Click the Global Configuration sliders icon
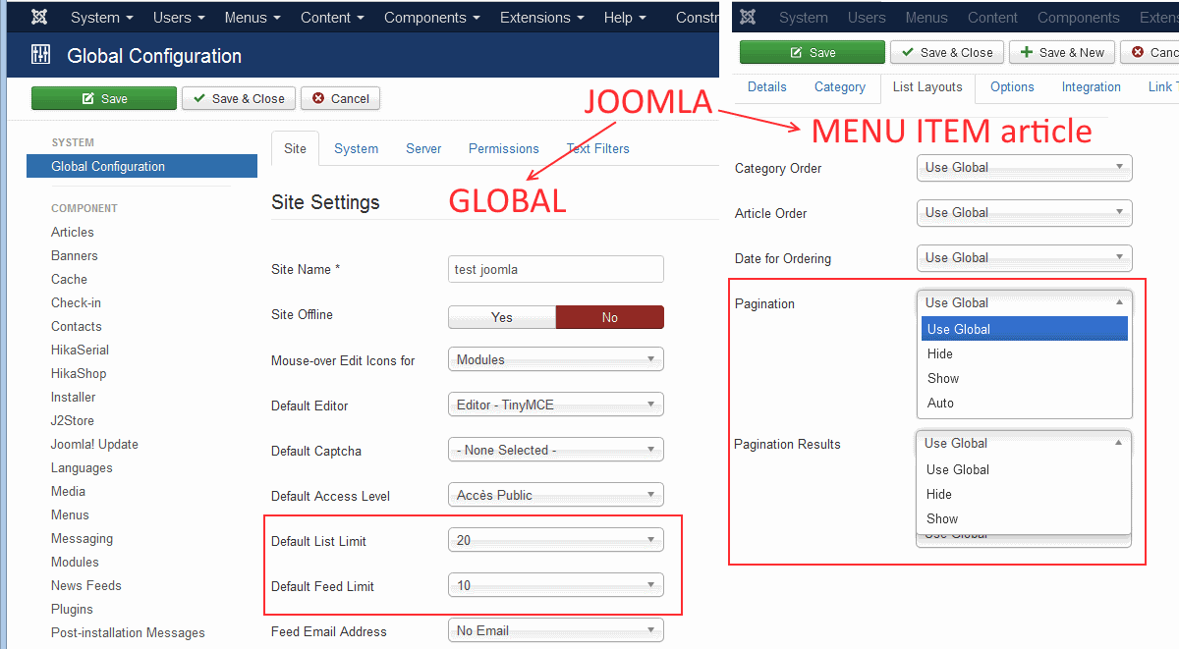Screen dimensions: 1179x649 [40, 55]
